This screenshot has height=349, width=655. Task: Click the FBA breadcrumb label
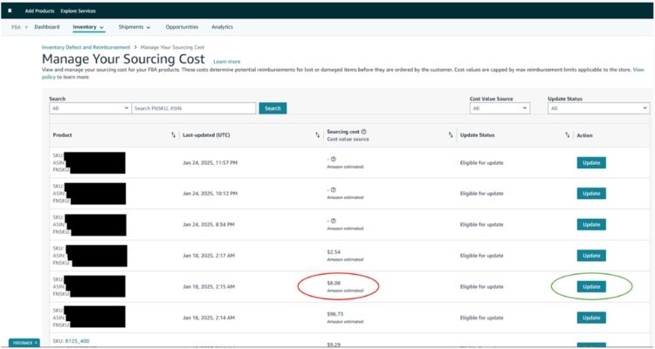click(x=16, y=27)
